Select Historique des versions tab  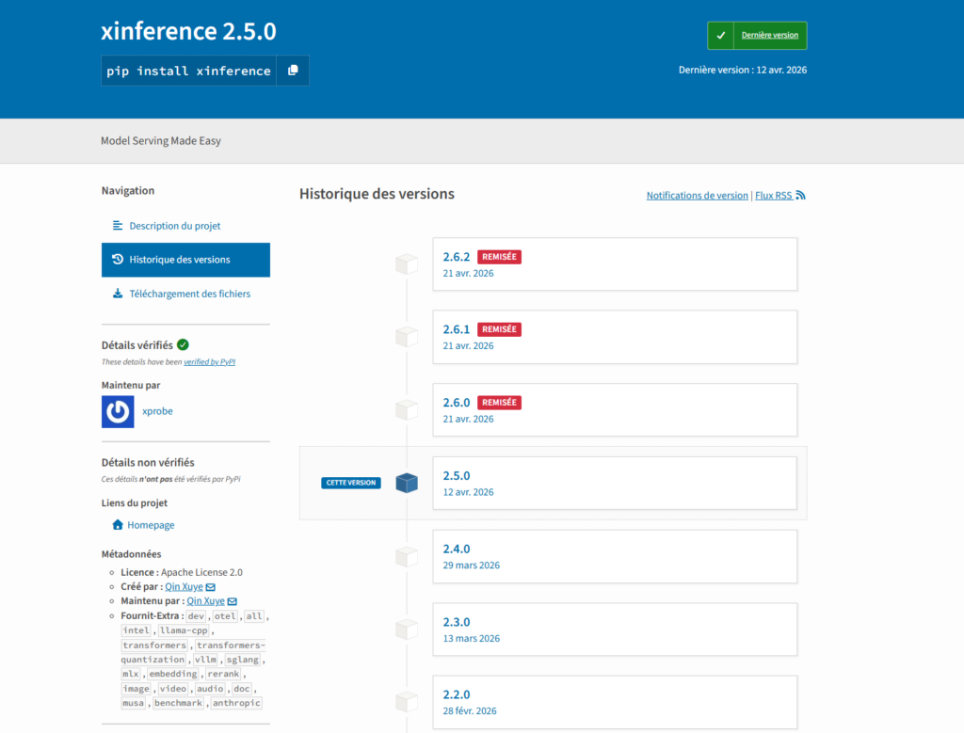[185, 260]
